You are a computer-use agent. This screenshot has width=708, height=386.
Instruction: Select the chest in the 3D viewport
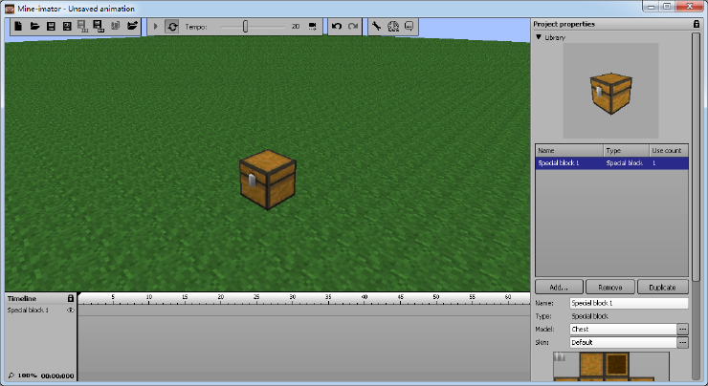[x=268, y=180]
